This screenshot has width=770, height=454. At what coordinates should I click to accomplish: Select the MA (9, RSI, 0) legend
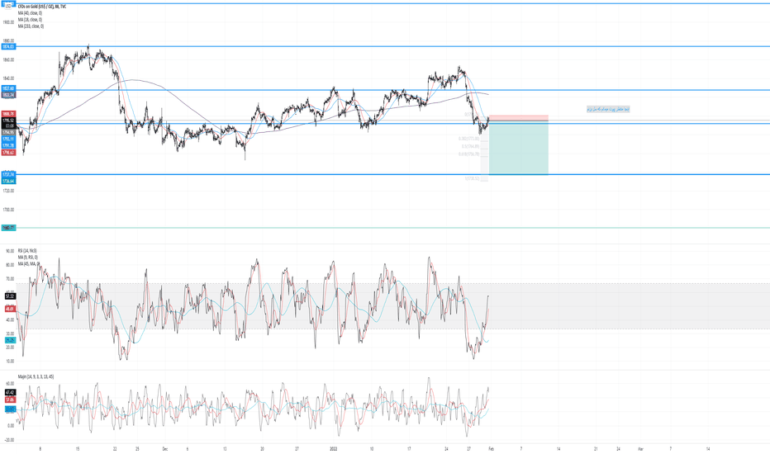click(x=28, y=258)
